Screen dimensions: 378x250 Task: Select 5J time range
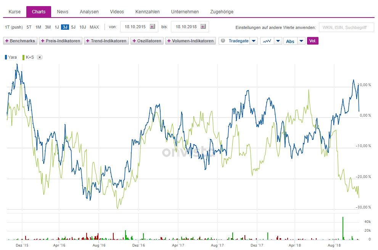pyautogui.click(x=73, y=27)
